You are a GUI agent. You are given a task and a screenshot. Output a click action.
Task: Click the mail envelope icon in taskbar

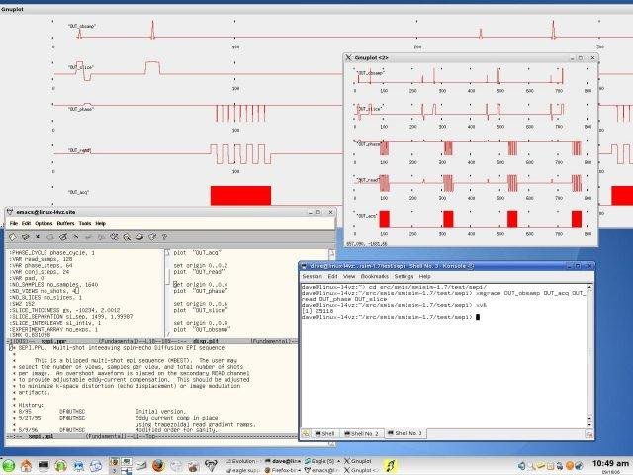pyautogui.click(x=140, y=466)
